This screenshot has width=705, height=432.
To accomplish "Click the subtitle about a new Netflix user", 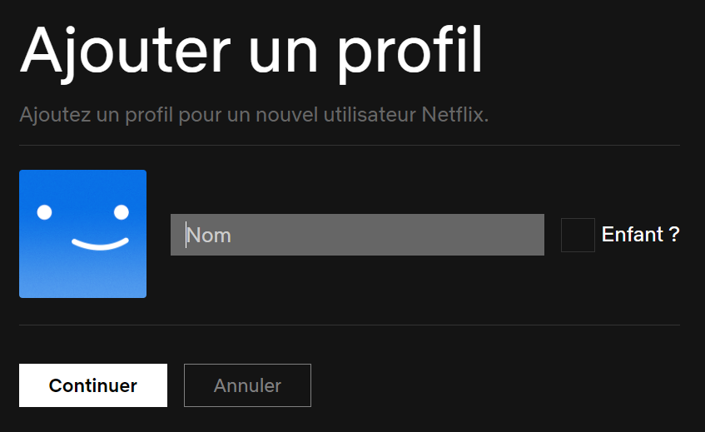I will pyautogui.click(x=254, y=114).
